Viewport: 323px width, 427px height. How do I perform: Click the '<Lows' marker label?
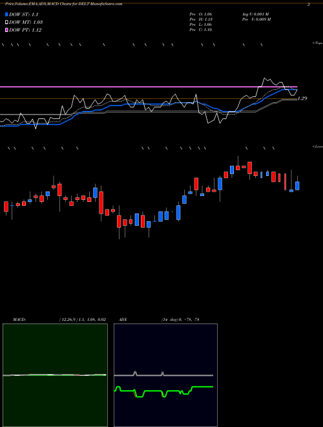point(318,146)
